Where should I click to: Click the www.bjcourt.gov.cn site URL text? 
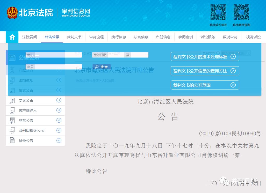76,16
